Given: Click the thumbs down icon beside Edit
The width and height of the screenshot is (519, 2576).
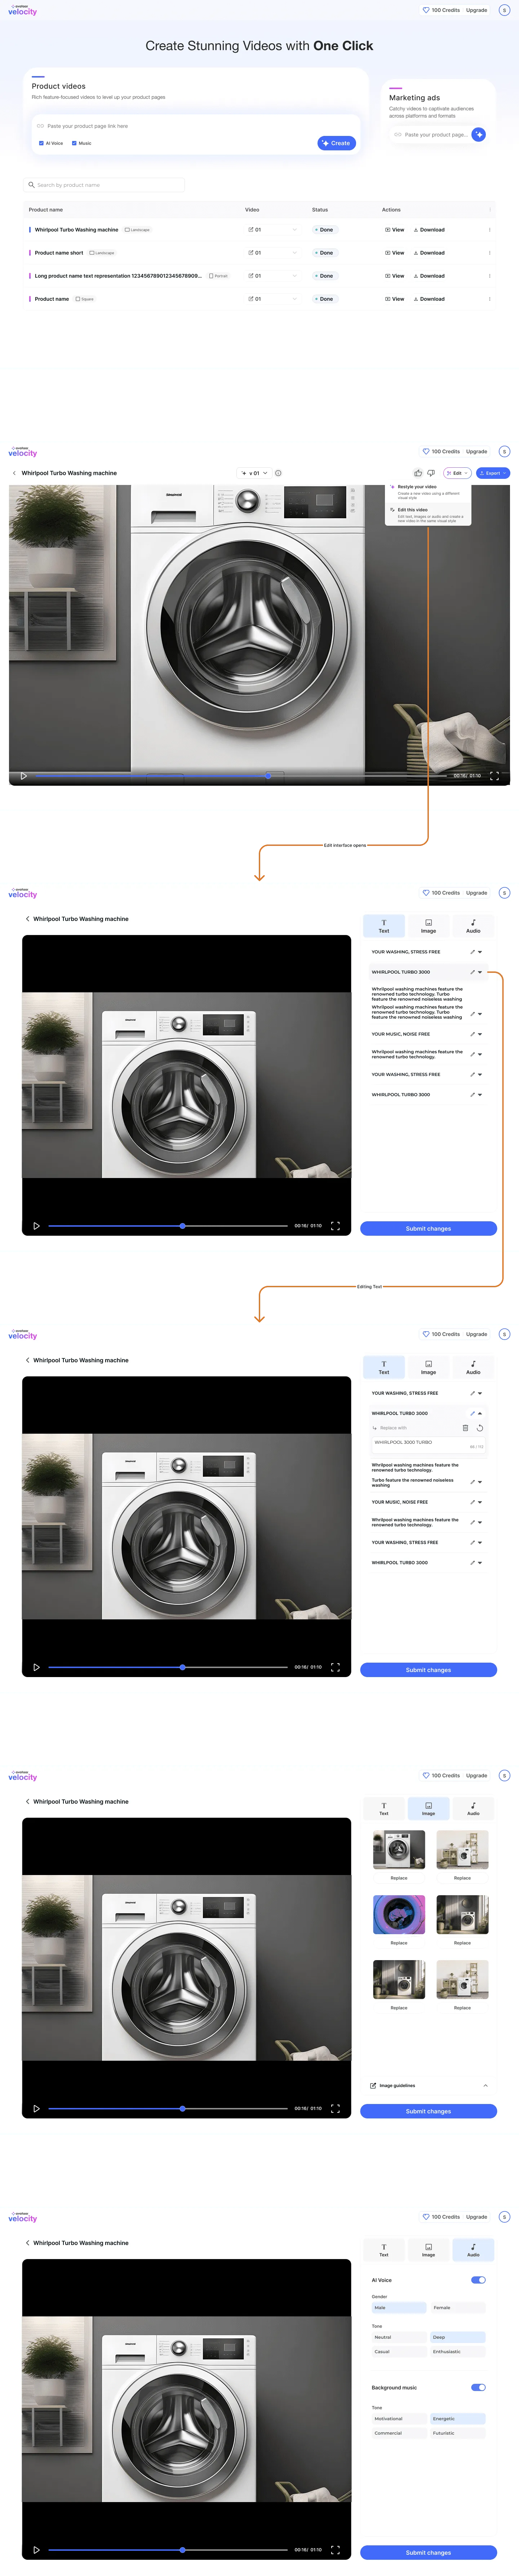Looking at the screenshot, I should [431, 473].
